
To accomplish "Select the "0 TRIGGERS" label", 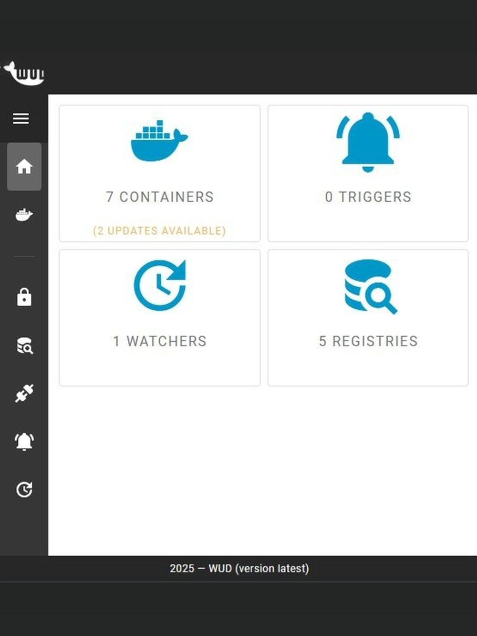I will pos(368,197).
